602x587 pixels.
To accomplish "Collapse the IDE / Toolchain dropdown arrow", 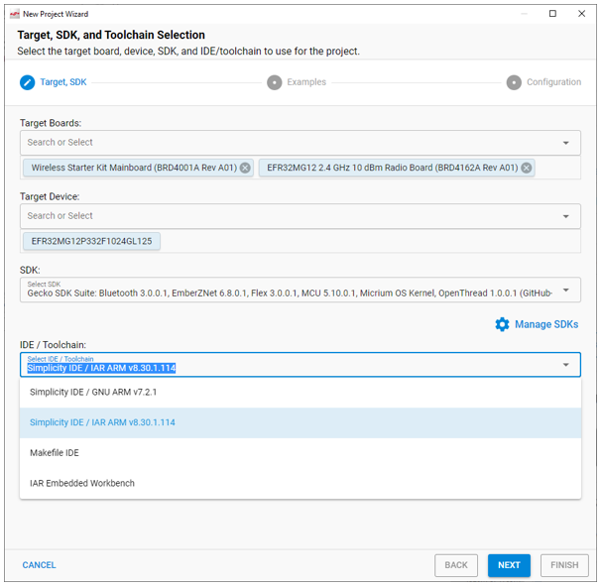I will coord(565,365).
